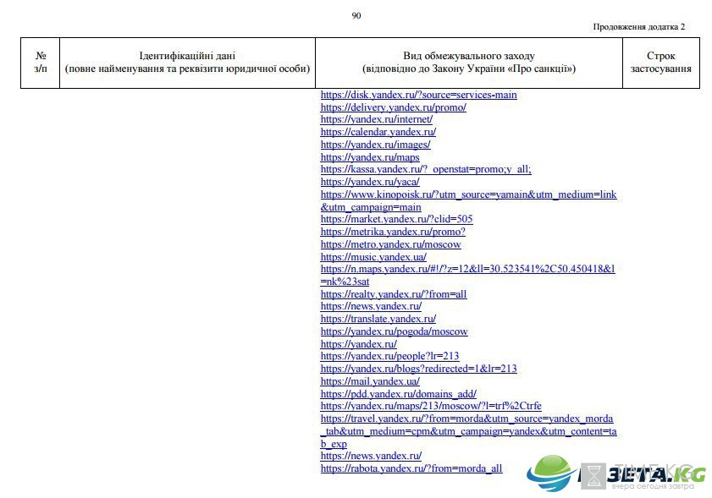Click the translate.yandex.ru link
The image size is (712, 498).
point(378,319)
